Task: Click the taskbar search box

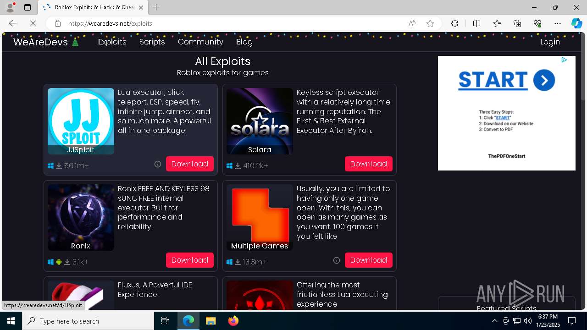Action: coord(88,321)
